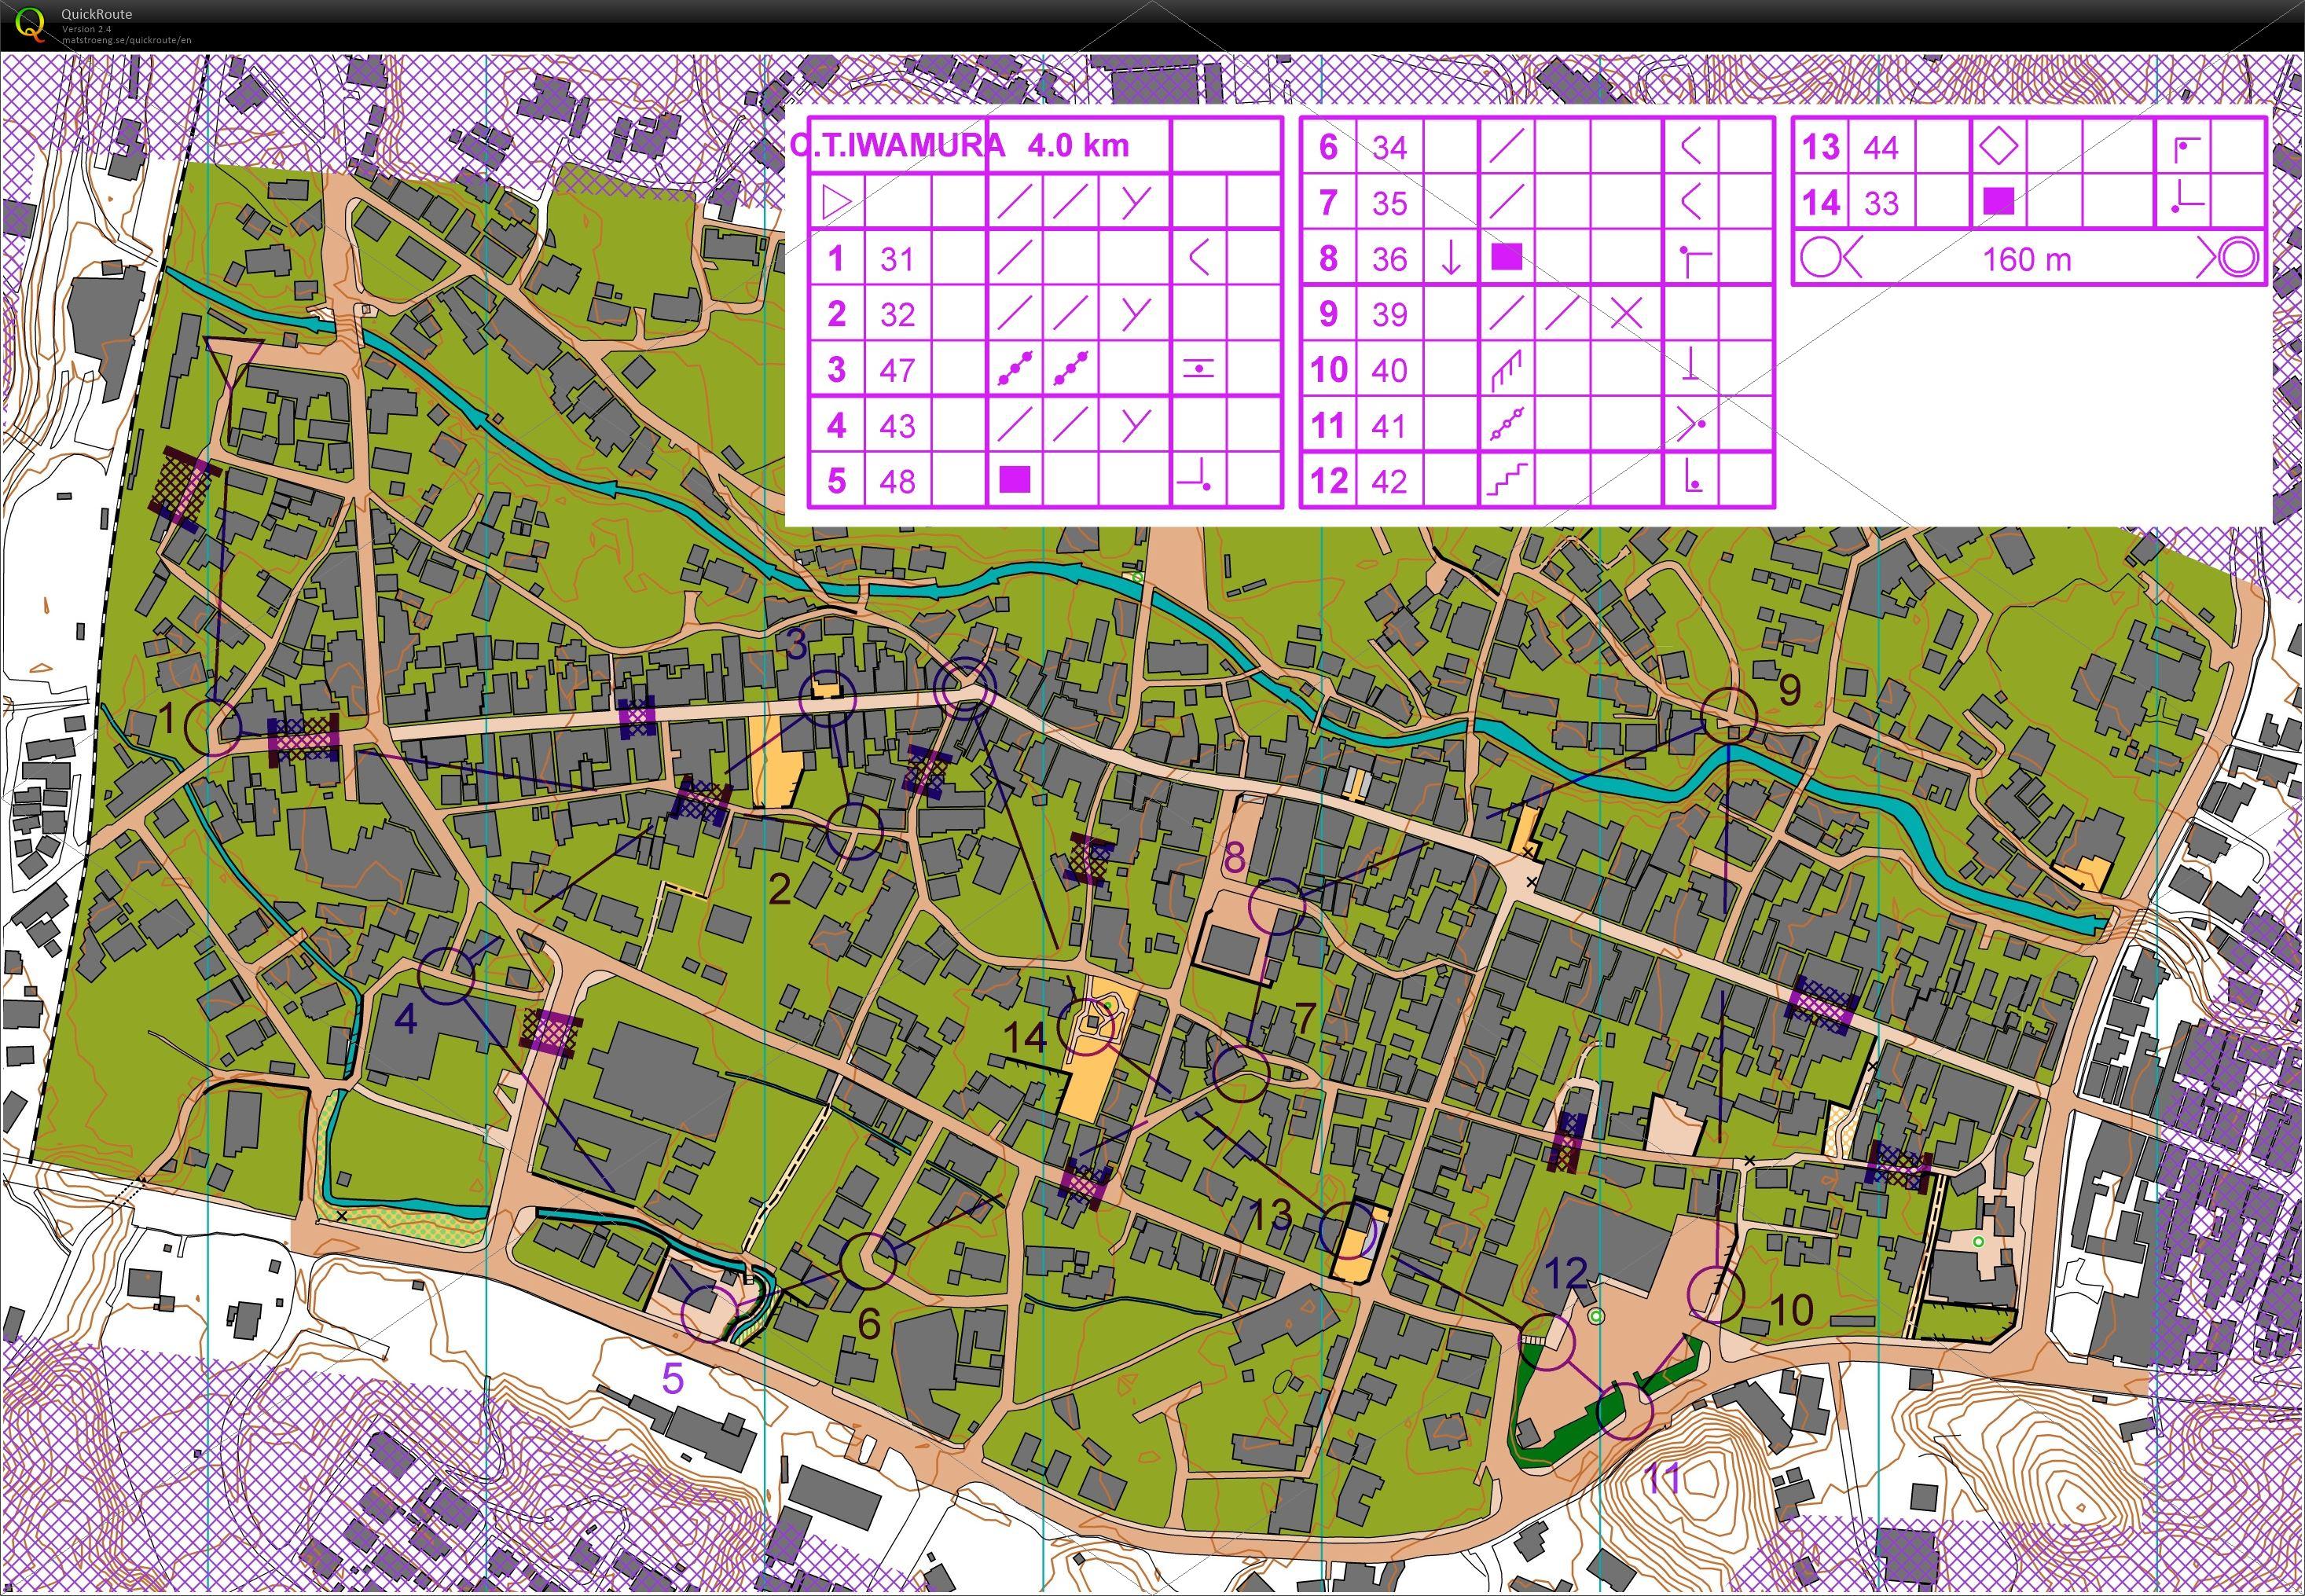Image resolution: width=2305 pixels, height=1596 pixels.
Task: Click the O.T.IWAMURA 4.0 km course title
Action: (x=960, y=146)
